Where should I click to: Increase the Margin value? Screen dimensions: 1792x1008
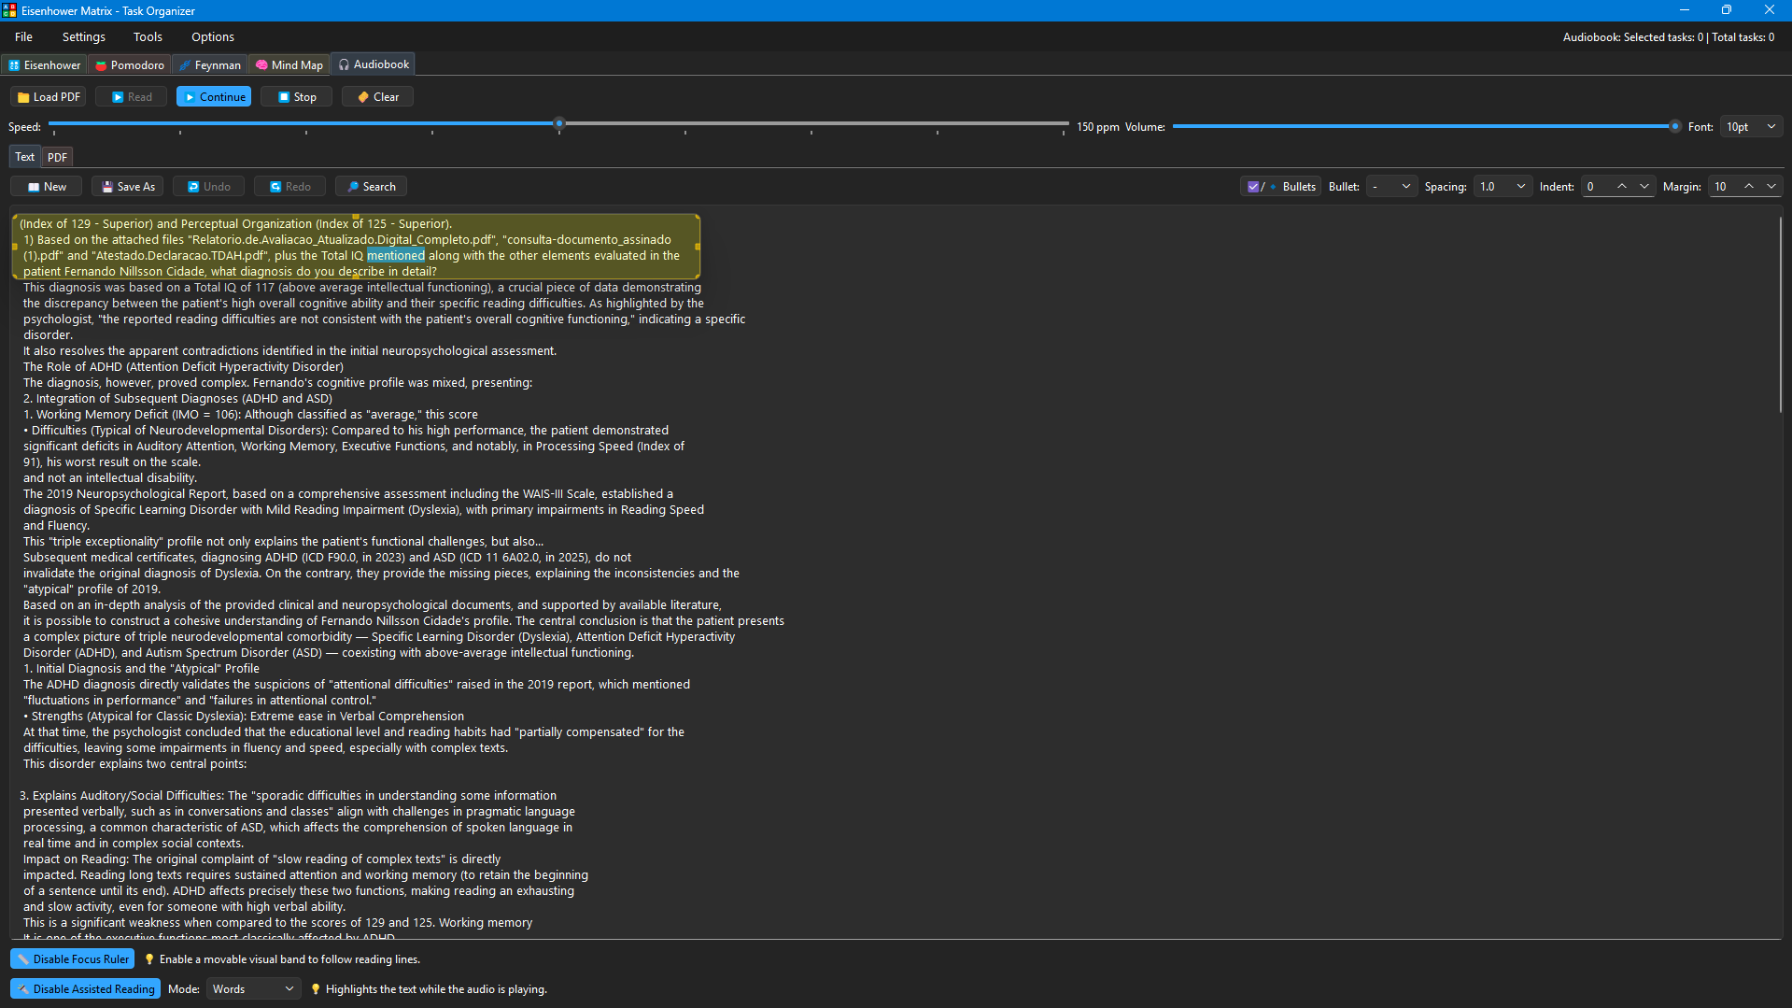click(1749, 187)
